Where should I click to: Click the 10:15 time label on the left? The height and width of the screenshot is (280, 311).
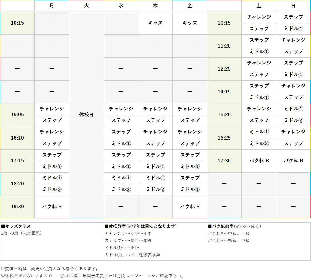pyautogui.click(x=17, y=23)
